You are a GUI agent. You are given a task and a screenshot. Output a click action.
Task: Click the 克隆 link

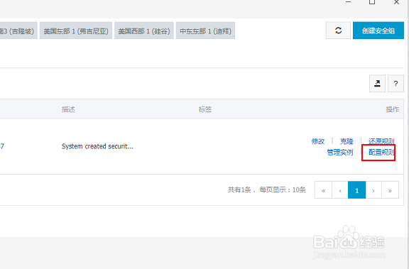click(x=347, y=141)
